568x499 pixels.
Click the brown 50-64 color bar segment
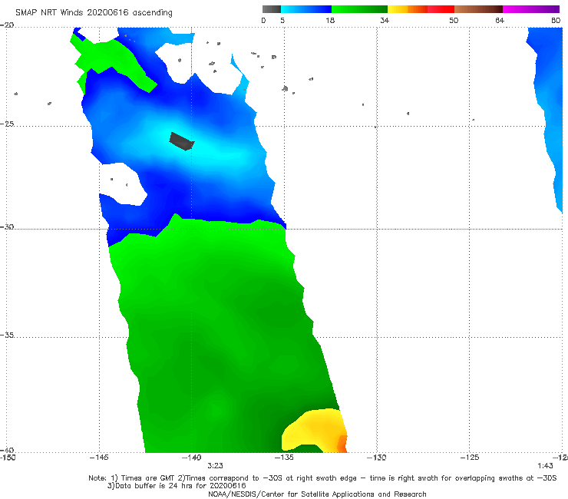(478, 9)
